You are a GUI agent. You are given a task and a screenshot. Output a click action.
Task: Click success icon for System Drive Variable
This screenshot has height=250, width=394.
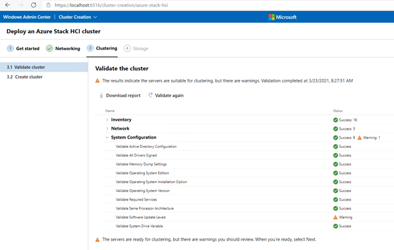pyautogui.click(x=335, y=226)
